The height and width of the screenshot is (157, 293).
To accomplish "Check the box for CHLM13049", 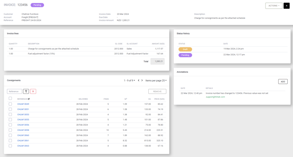I will [x=10, y=104].
